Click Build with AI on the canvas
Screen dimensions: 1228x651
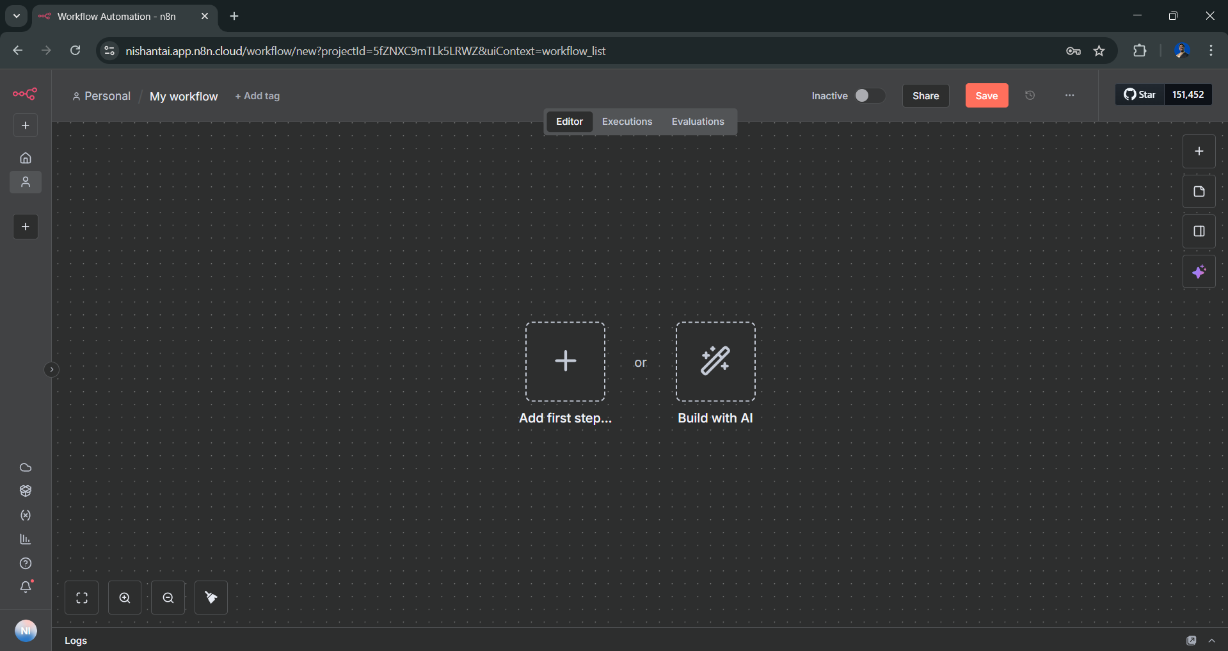pos(715,362)
